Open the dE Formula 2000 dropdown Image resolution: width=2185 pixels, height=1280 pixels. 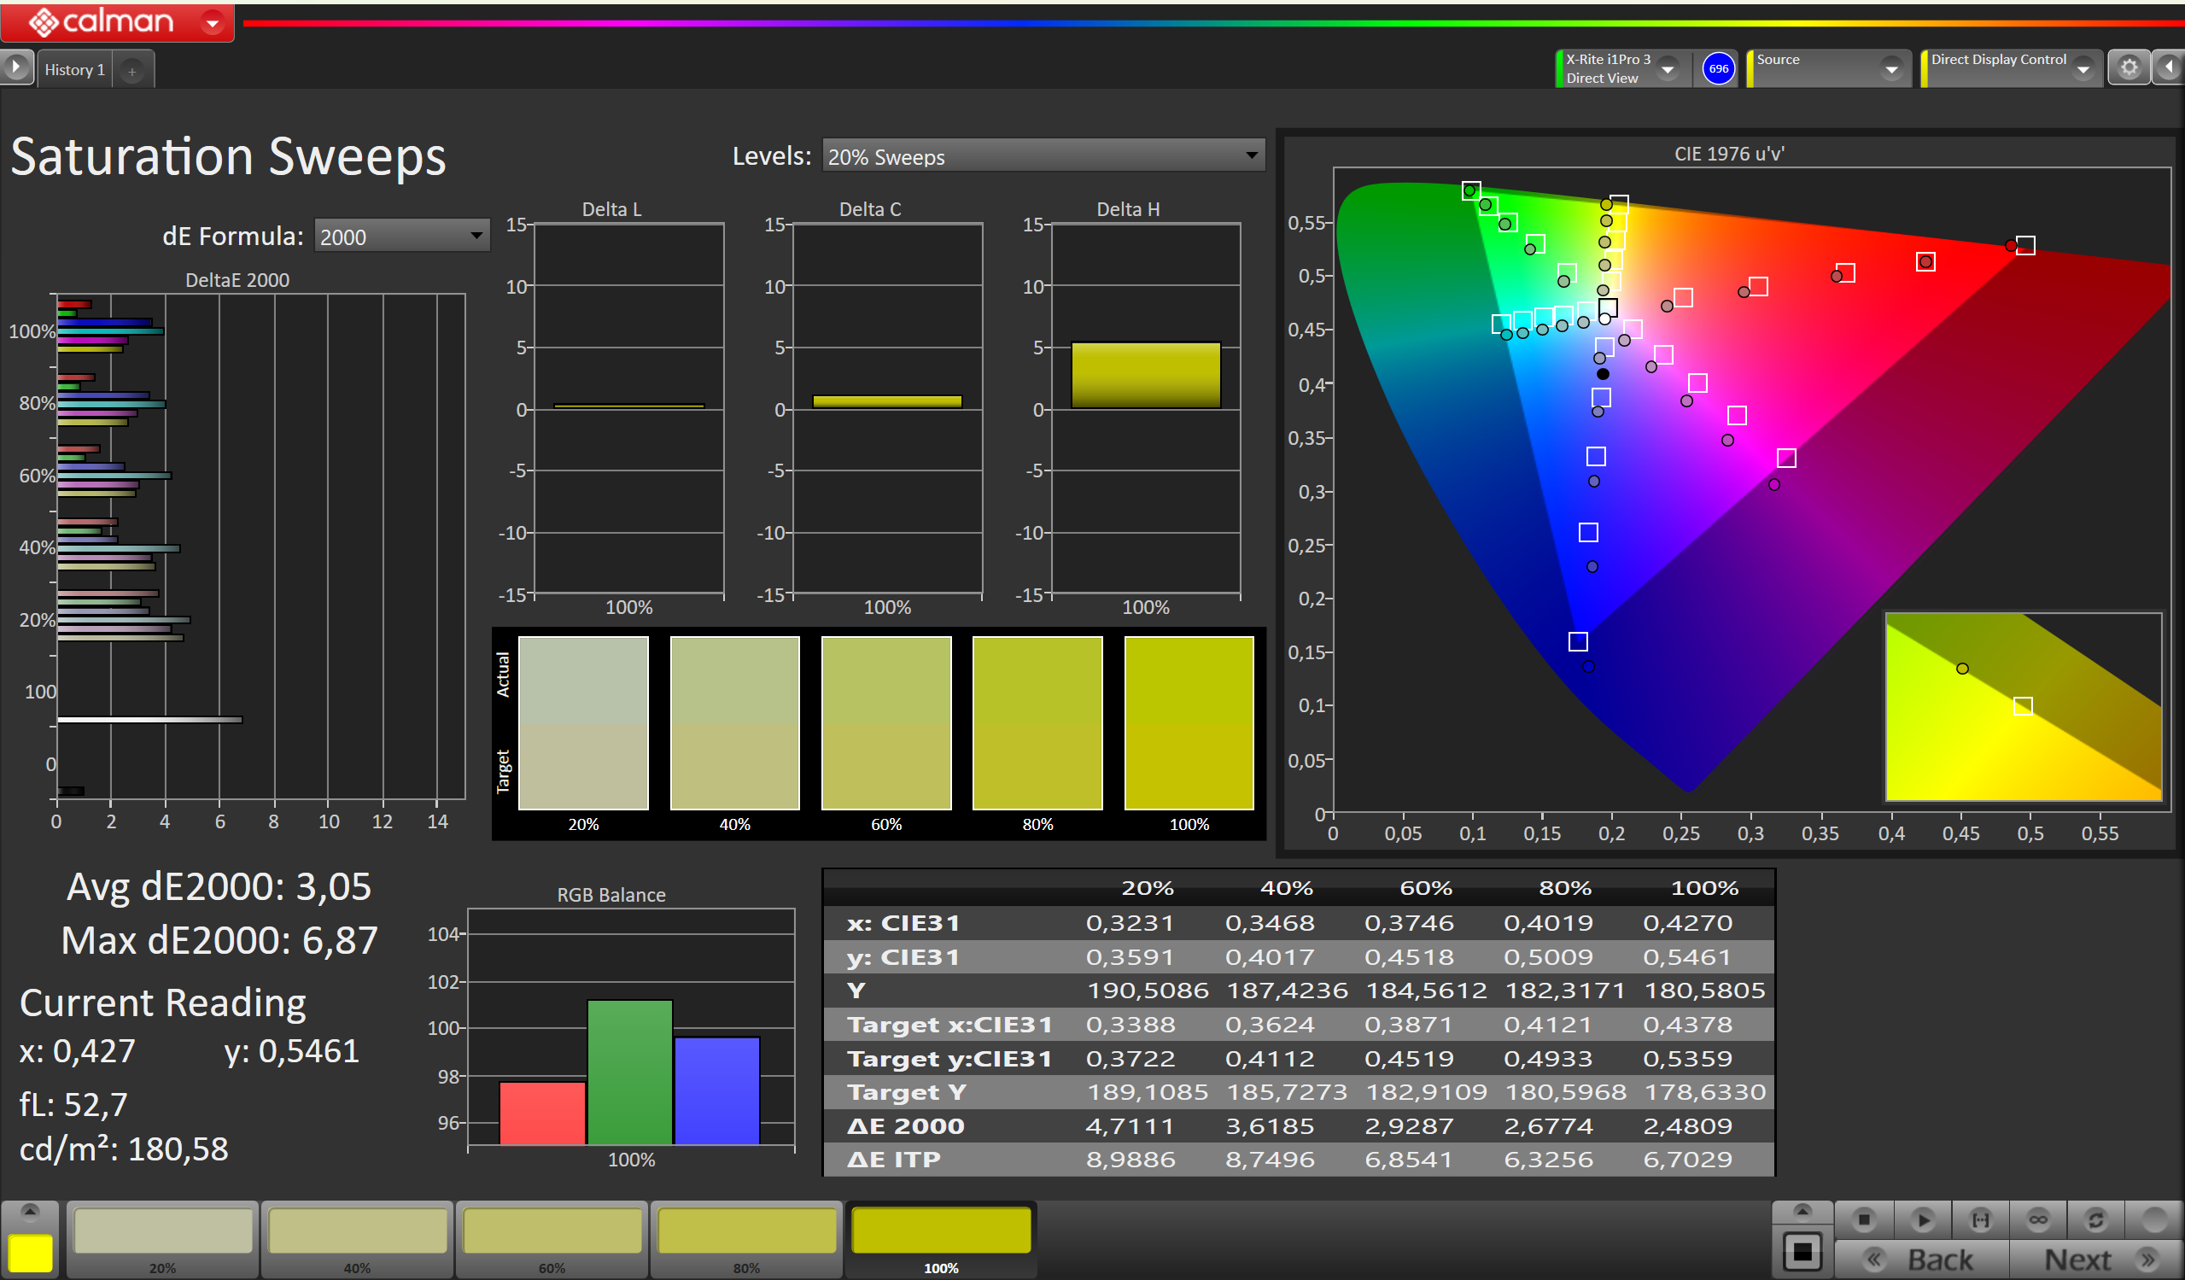pos(401,236)
